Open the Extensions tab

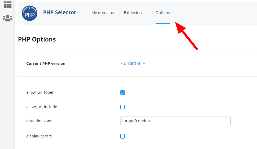tap(134, 13)
